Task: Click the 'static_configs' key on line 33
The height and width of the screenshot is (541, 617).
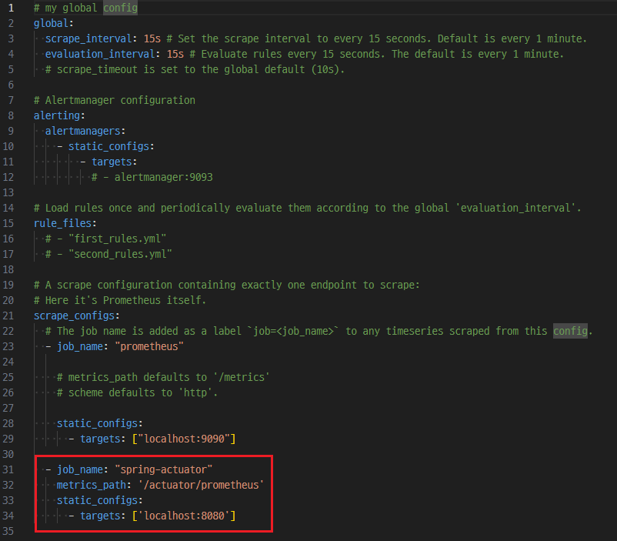Action: point(97,500)
